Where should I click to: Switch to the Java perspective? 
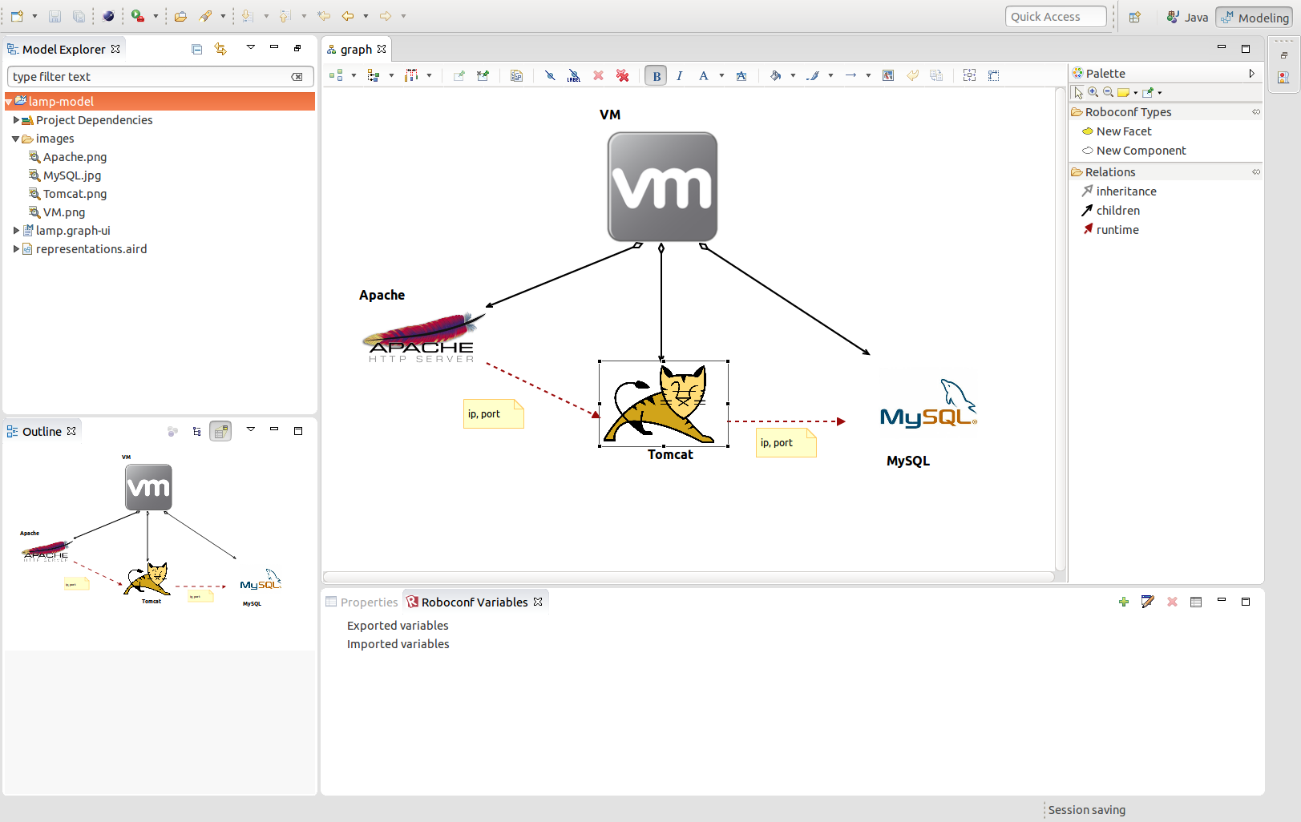point(1187,17)
